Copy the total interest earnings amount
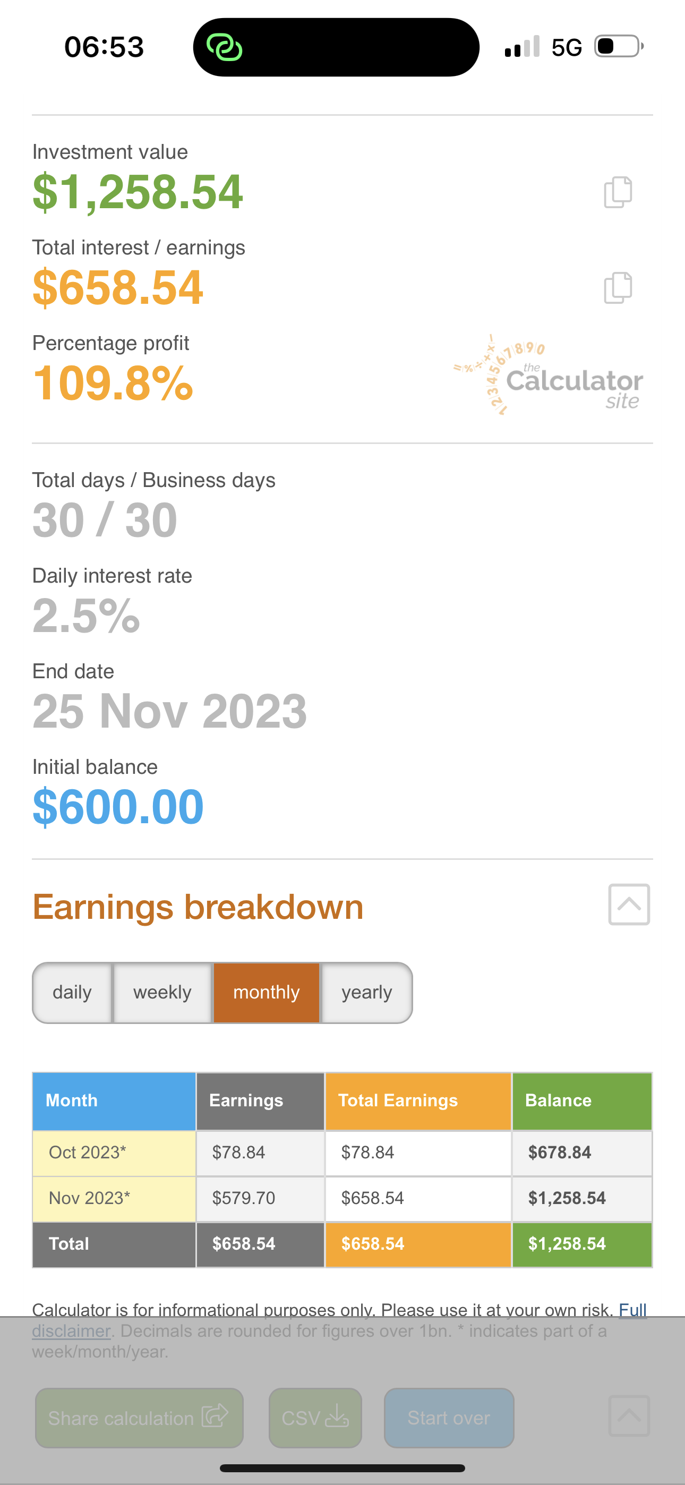The image size is (685, 1485). (618, 288)
